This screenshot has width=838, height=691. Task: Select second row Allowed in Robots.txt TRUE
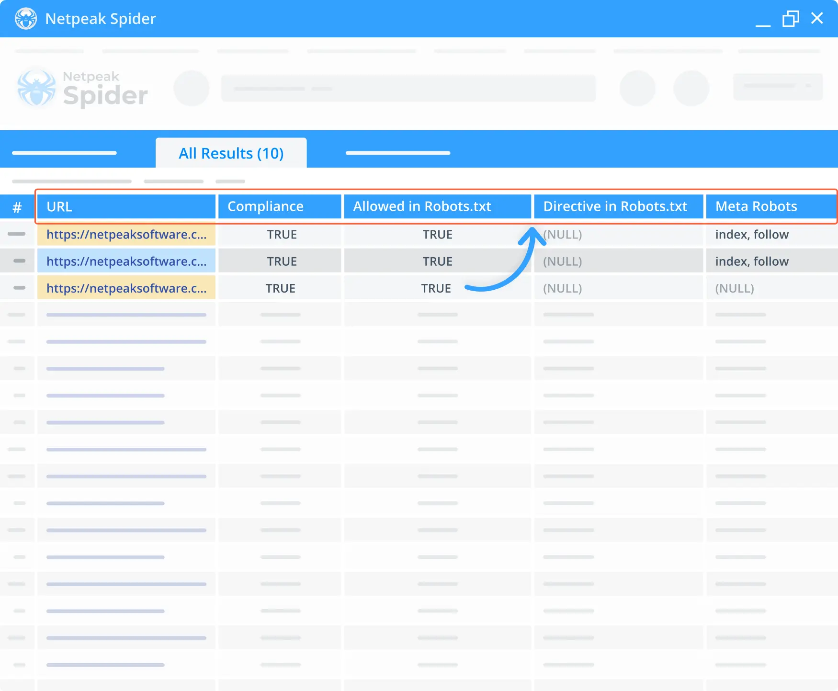point(437,261)
